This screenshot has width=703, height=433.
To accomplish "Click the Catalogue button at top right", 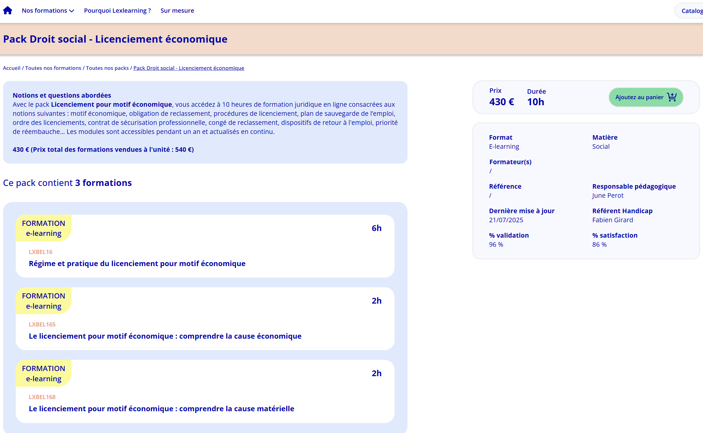I will (691, 11).
